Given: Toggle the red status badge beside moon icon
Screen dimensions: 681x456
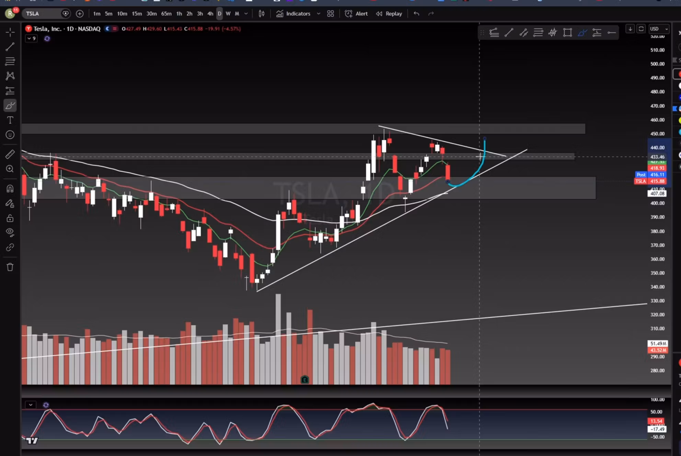Looking at the screenshot, I should point(115,29).
